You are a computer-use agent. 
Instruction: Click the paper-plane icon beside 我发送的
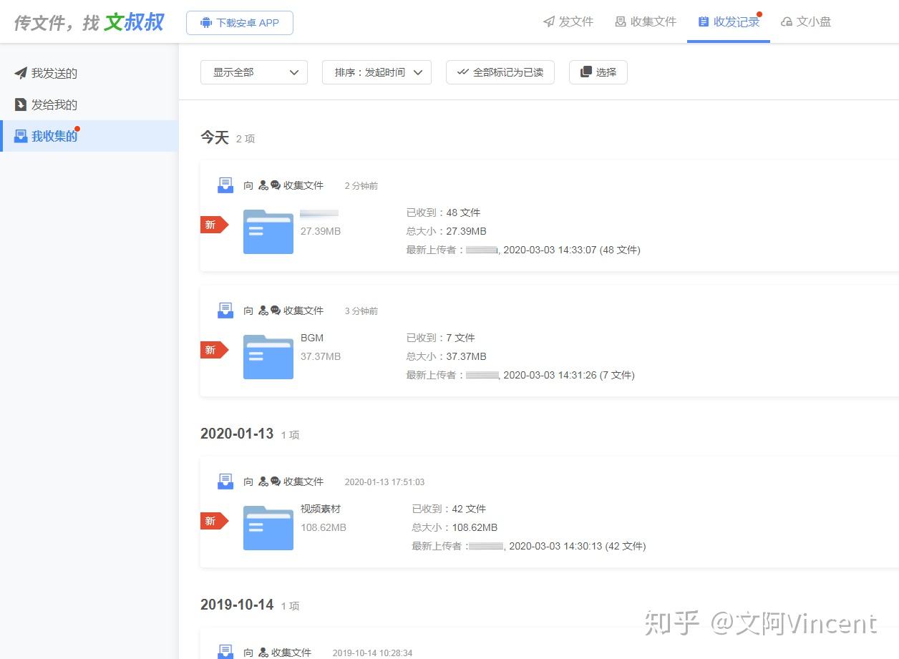(x=21, y=73)
